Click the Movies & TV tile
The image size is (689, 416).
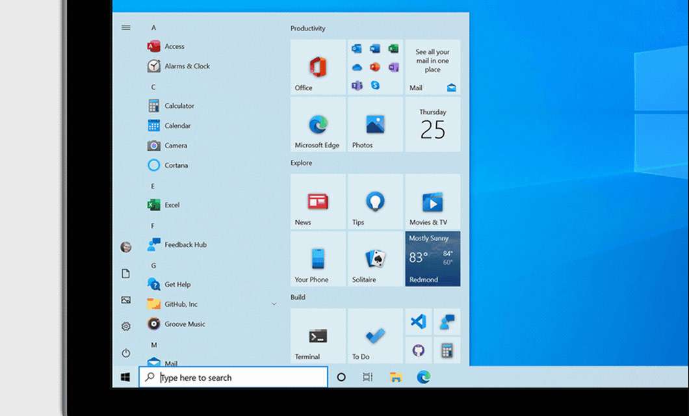432,201
